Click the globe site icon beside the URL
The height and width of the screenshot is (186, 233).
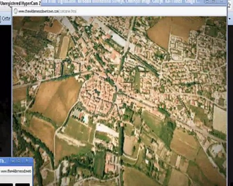click(x=16, y=11)
